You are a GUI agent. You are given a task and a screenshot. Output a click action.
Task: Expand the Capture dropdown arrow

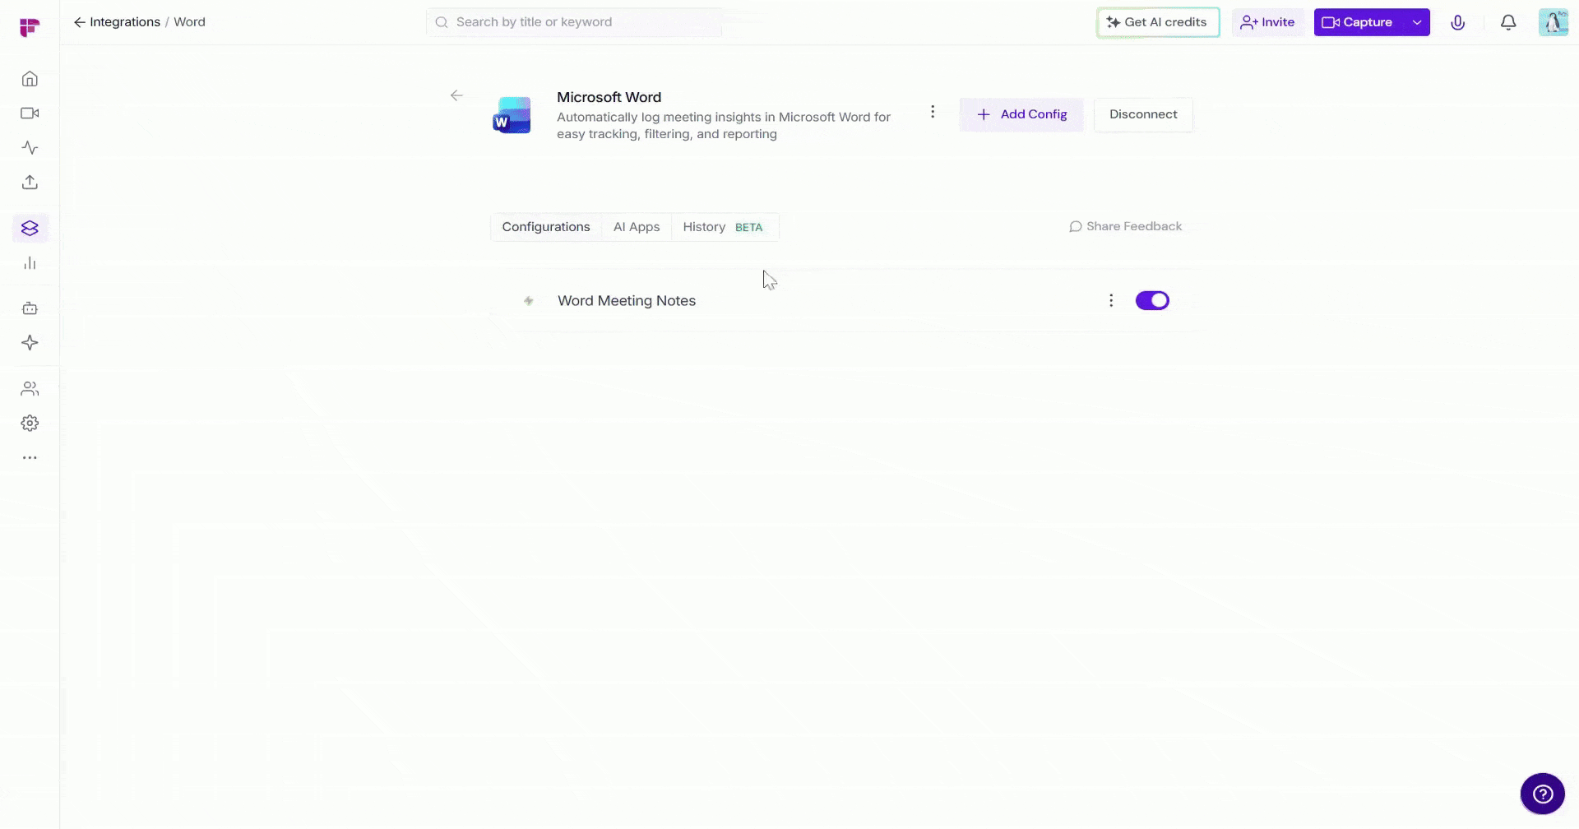pyautogui.click(x=1417, y=22)
